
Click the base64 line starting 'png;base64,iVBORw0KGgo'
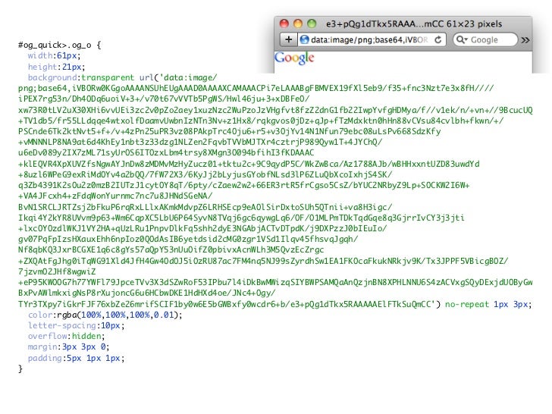(256, 88)
